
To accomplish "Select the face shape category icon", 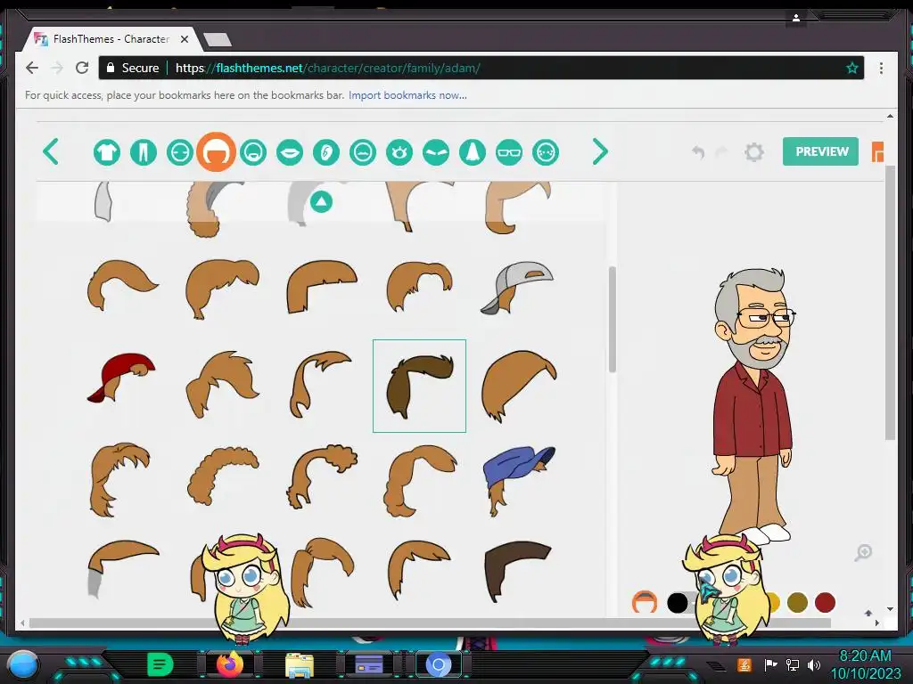I will coord(180,152).
